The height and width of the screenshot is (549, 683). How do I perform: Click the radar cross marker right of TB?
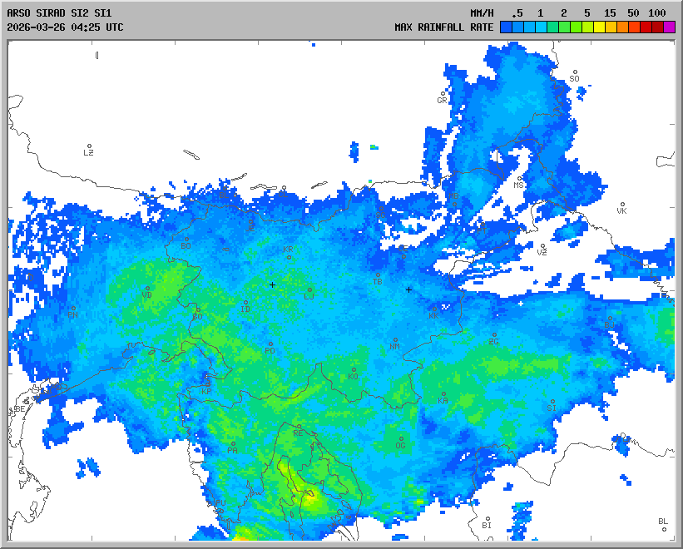408,289
